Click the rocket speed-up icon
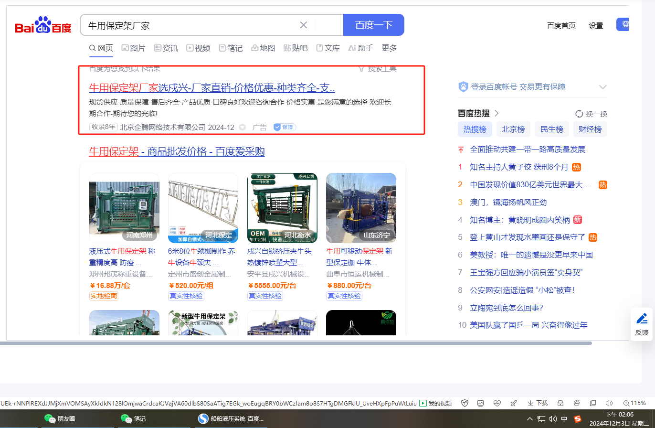Image resolution: width=655 pixels, height=428 pixels. (x=513, y=403)
